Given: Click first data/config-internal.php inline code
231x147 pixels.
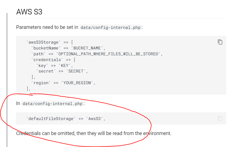Looking at the screenshot, I should 110,28.
